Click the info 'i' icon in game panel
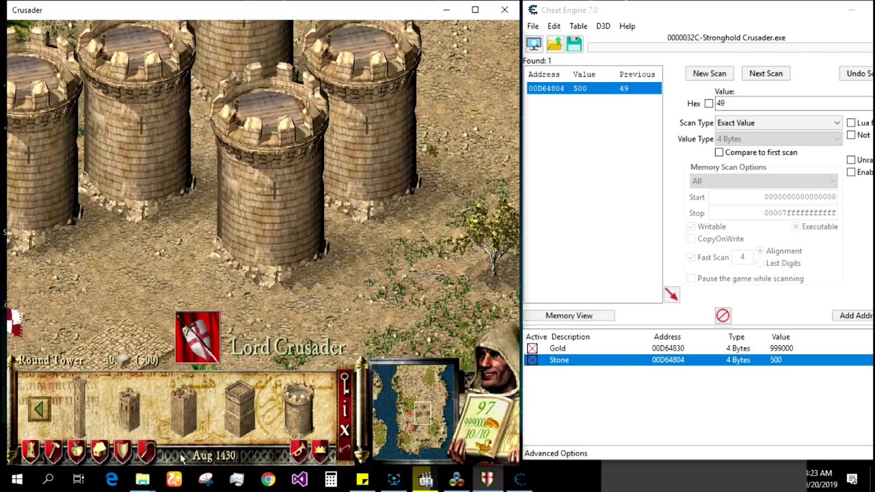The width and height of the screenshot is (875, 492). click(345, 409)
